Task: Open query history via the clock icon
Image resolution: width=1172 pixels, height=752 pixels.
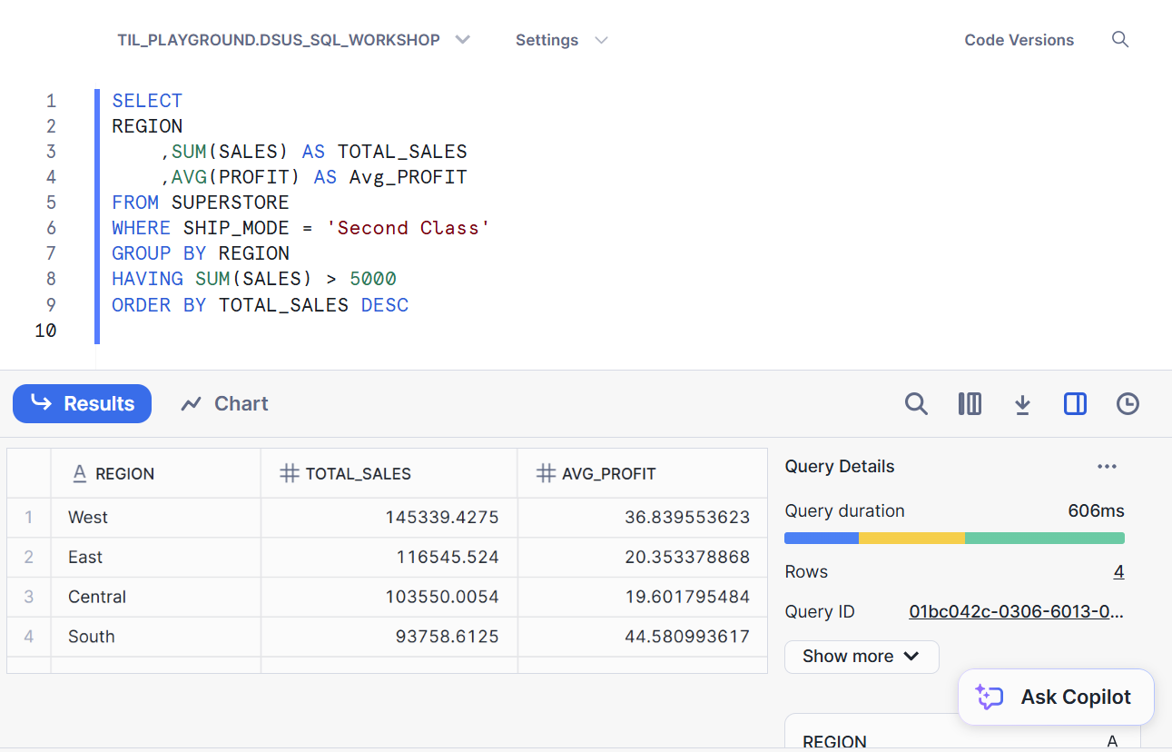Action: (x=1128, y=404)
